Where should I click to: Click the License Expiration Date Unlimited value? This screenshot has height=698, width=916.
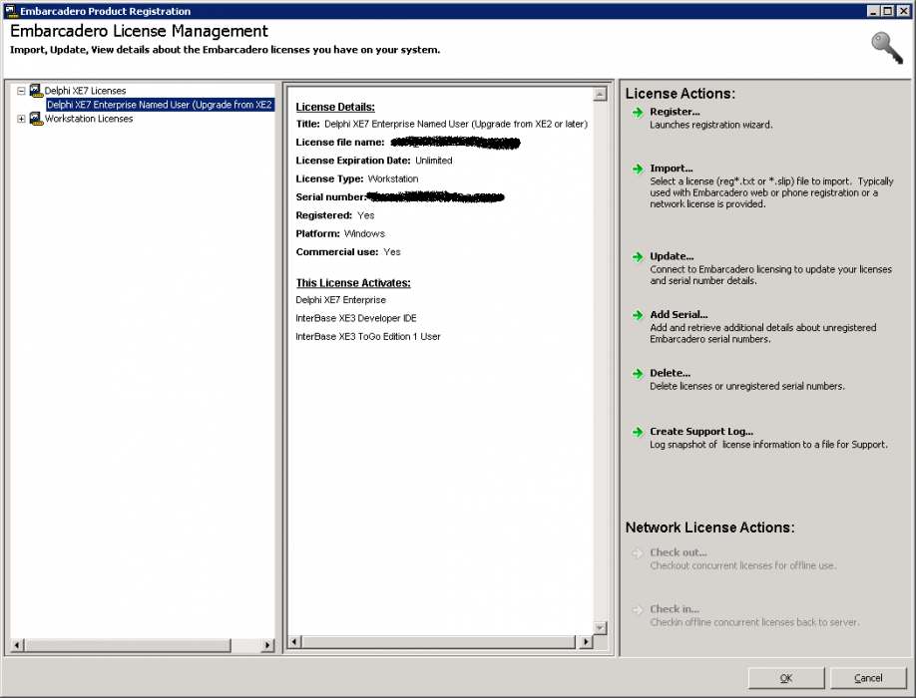(434, 161)
